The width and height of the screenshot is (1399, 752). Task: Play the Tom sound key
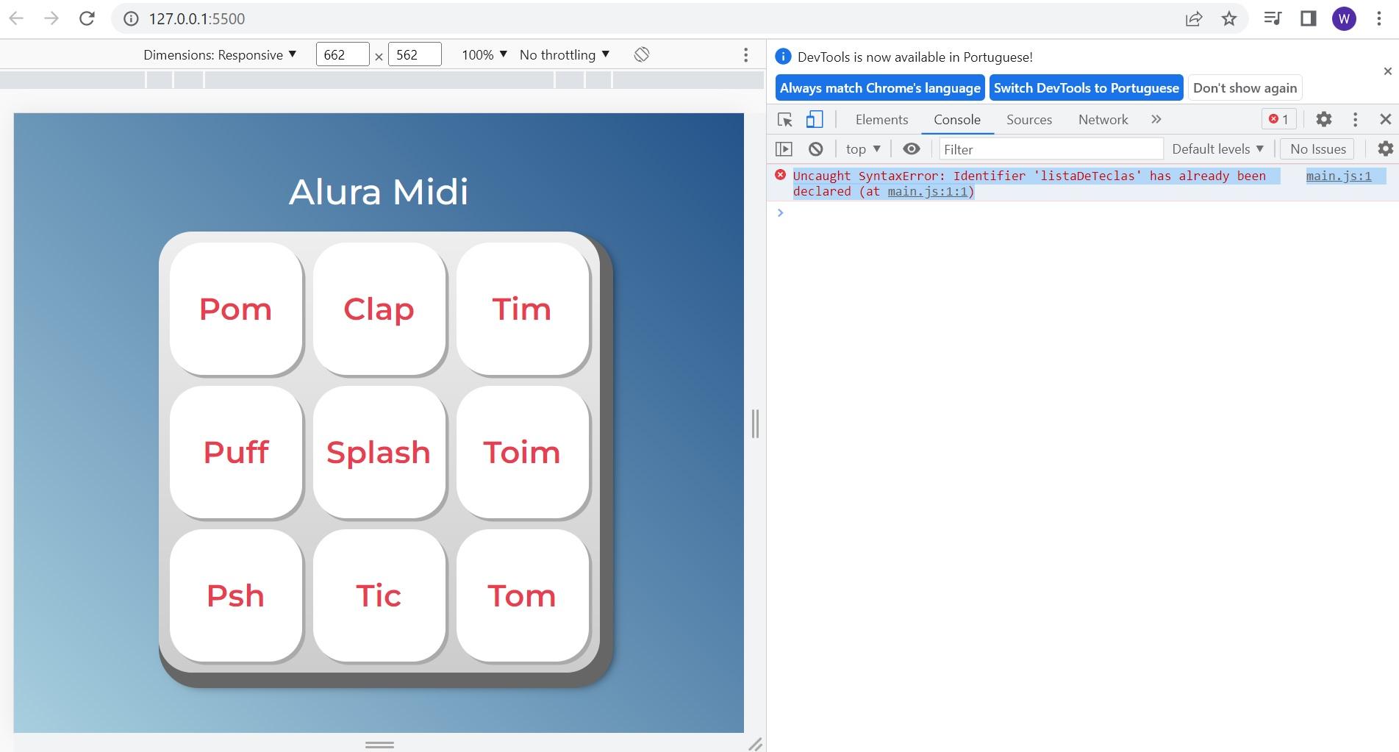pos(523,595)
